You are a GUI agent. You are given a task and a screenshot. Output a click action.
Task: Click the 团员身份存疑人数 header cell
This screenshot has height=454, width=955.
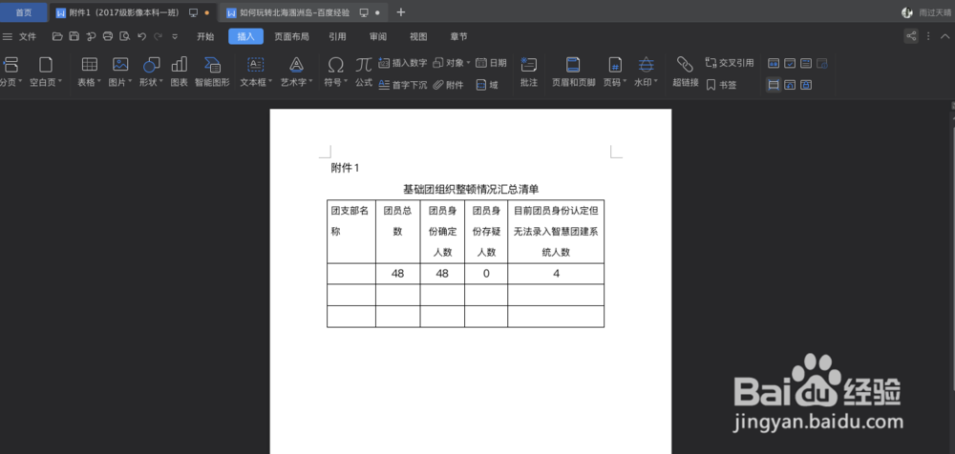(x=486, y=231)
